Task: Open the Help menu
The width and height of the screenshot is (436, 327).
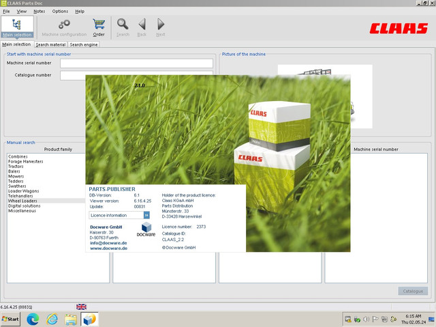Action: click(x=80, y=12)
